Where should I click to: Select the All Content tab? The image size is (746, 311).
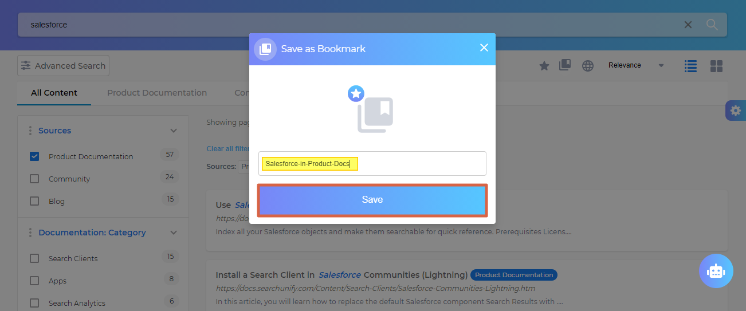(x=54, y=93)
